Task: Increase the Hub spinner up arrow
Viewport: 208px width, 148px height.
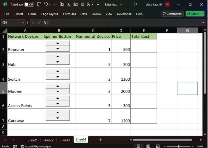Action: [58, 57]
